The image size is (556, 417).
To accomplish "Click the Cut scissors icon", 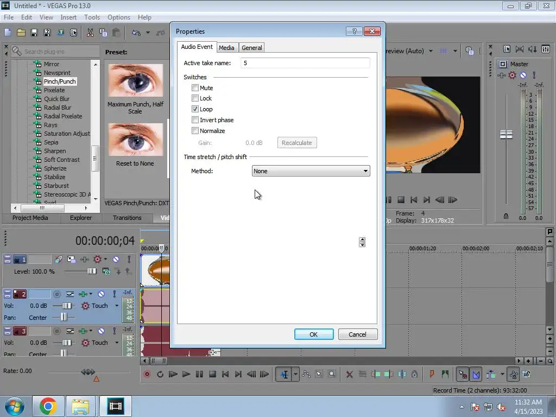I will click(90, 33).
